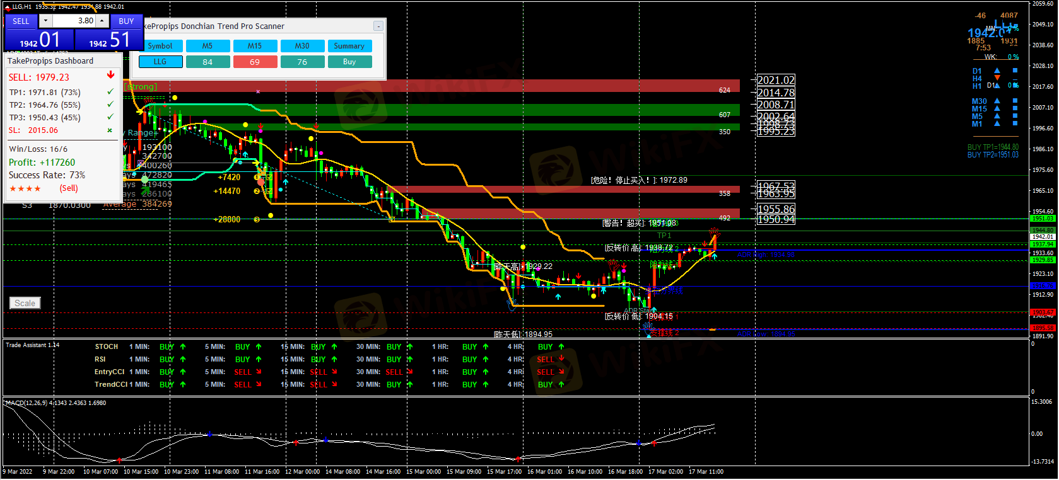This screenshot has width=1059, height=480.
Task: Toggle the blue square indicator for M1
Action: tap(1015, 123)
